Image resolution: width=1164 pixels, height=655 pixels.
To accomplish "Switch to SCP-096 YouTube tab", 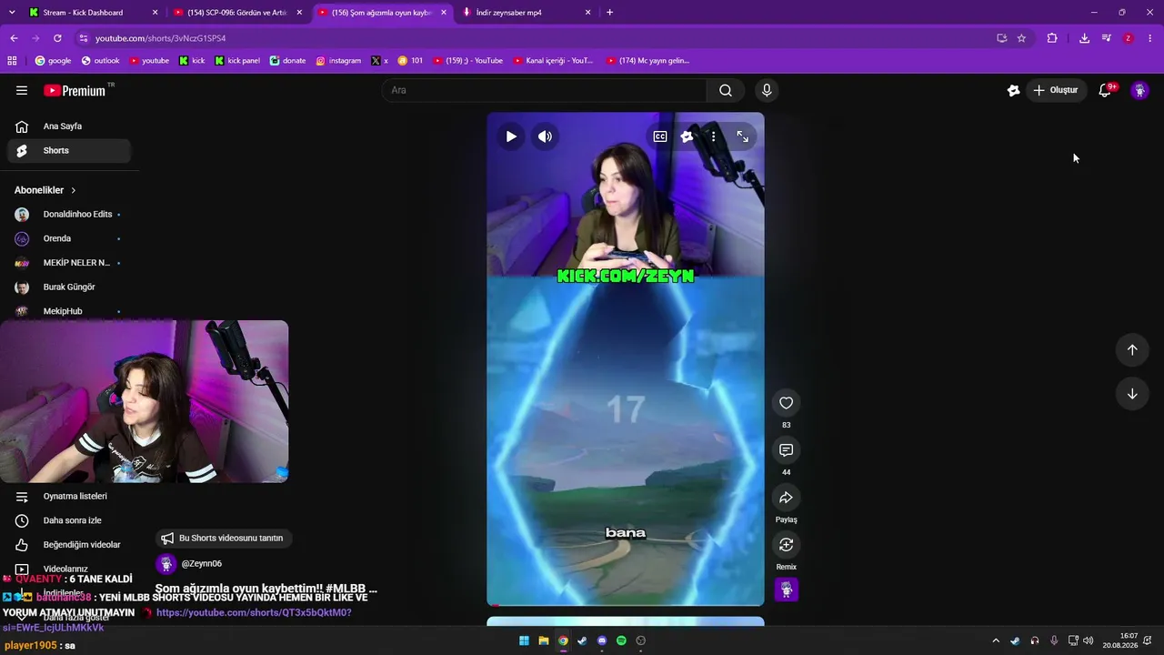I will 238,13.
